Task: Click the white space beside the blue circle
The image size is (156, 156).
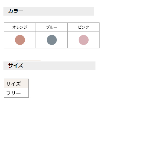Action: click(62, 40)
